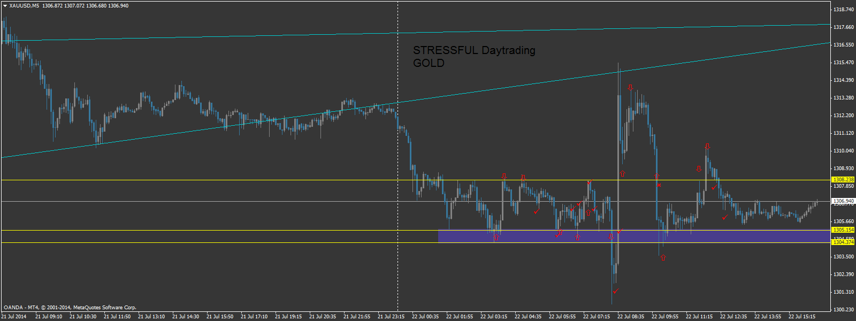Click the 1301.310 price scale label

coord(844,292)
